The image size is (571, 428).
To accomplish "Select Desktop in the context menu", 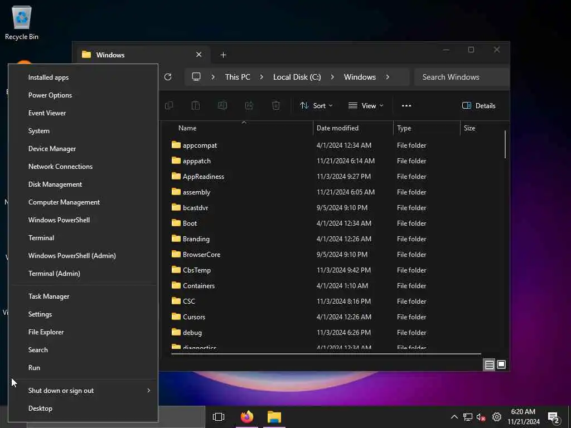I will pos(83,408).
